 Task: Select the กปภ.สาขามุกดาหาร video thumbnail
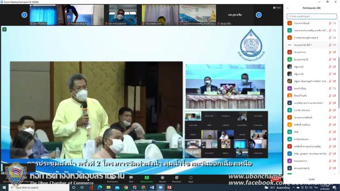pos(123,15)
